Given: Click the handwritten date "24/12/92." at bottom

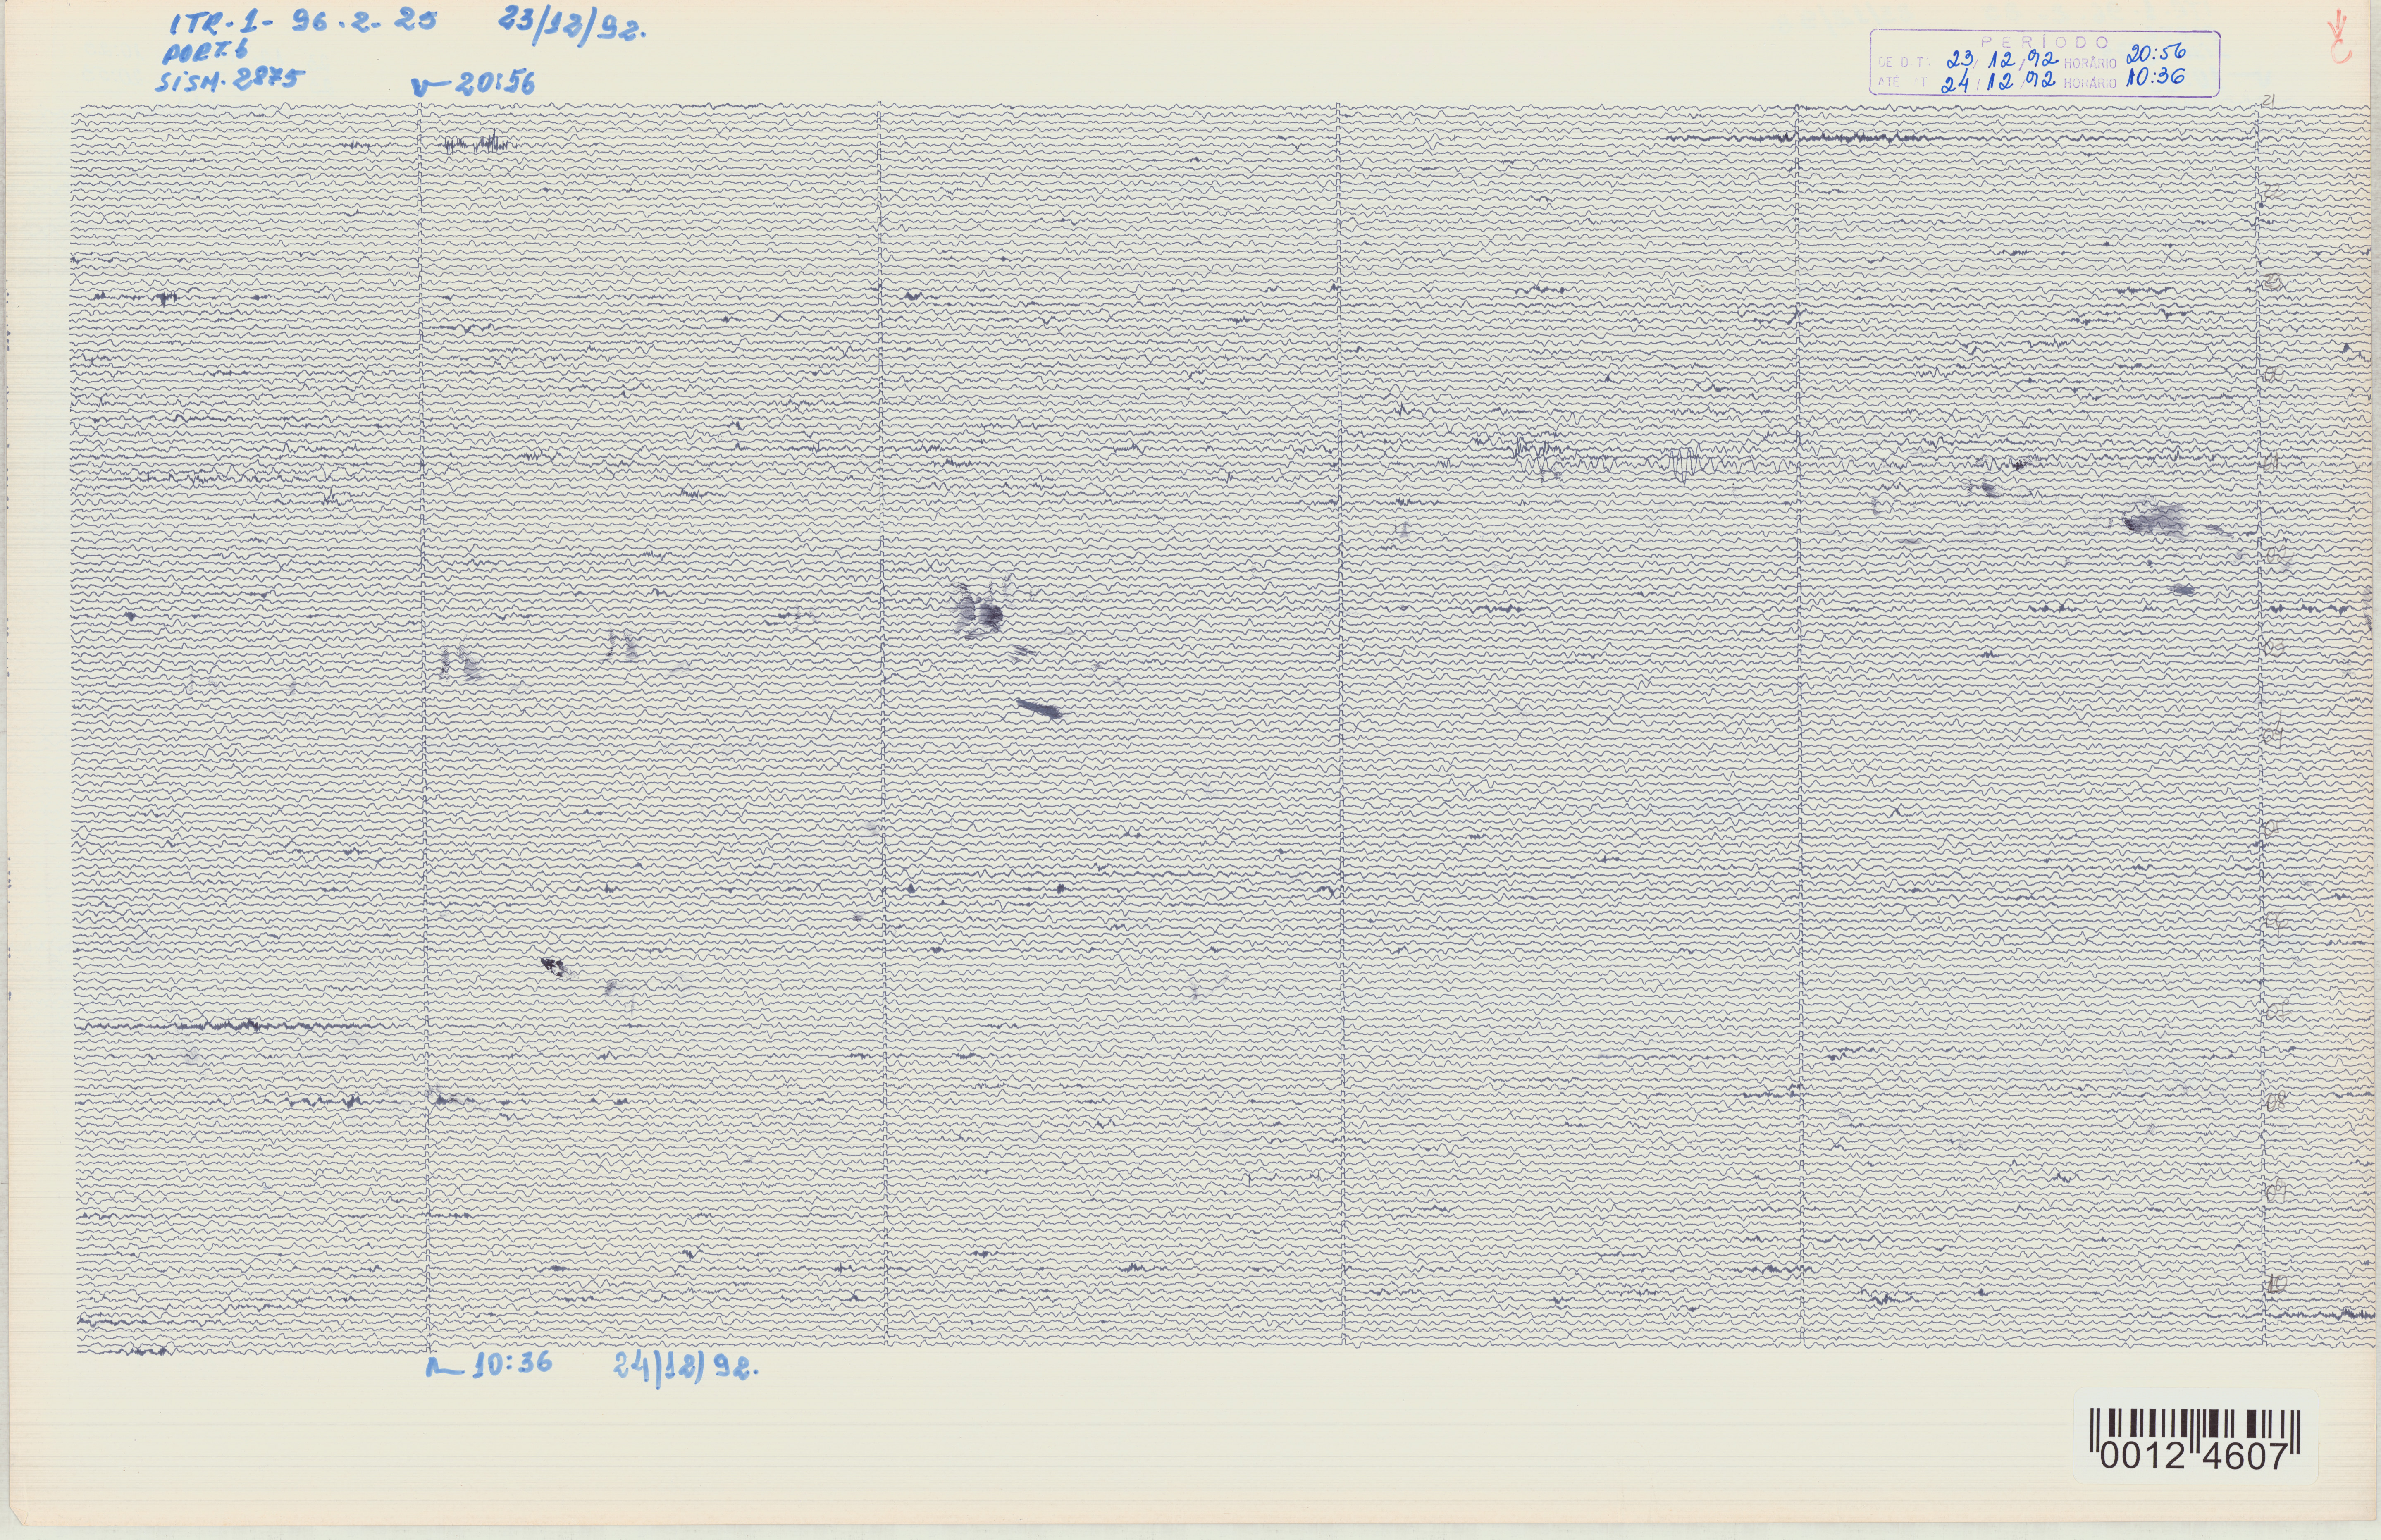Looking at the screenshot, I should click(686, 1368).
